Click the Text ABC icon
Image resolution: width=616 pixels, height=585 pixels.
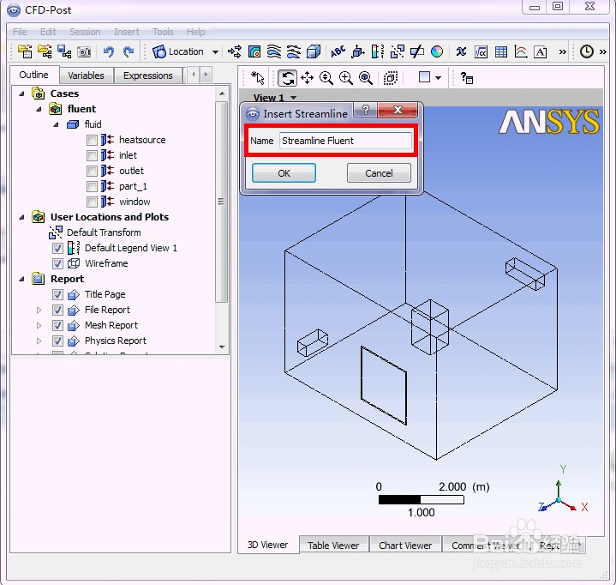click(x=338, y=51)
